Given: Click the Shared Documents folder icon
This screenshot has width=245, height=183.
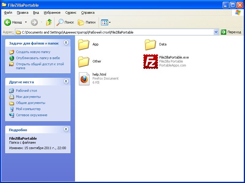Looking at the screenshot, I should coord(12,103).
